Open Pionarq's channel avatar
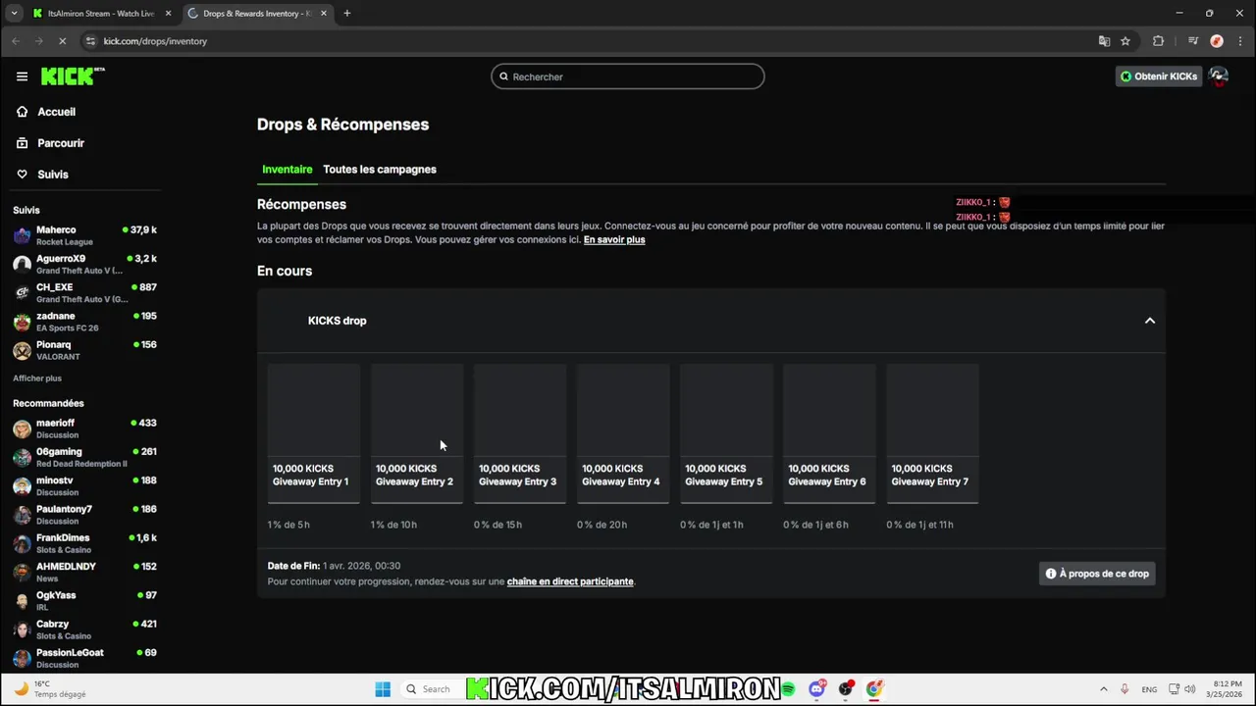The width and height of the screenshot is (1256, 706). click(22, 350)
